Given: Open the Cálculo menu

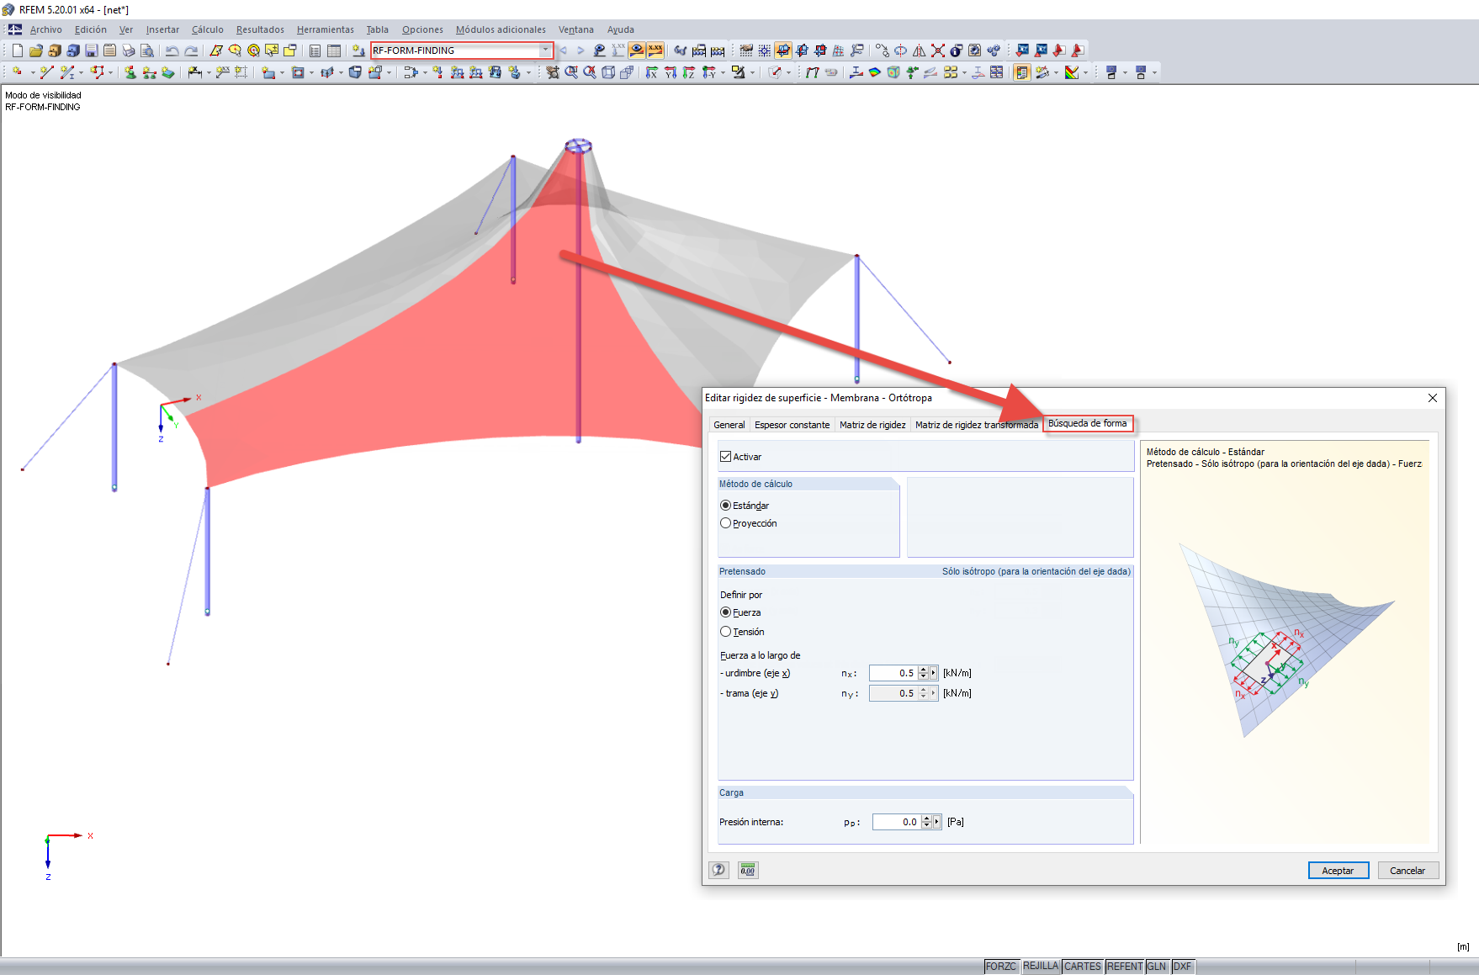Looking at the screenshot, I should tap(208, 29).
